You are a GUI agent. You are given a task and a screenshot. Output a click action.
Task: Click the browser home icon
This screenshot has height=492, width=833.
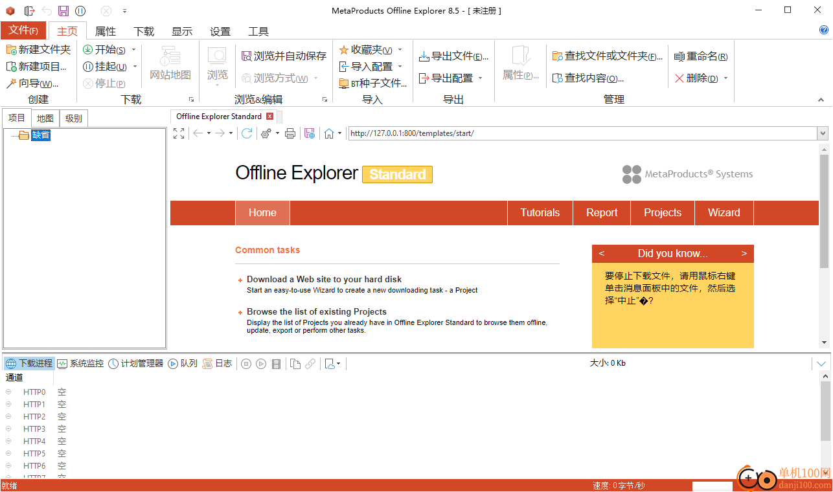[329, 133]
